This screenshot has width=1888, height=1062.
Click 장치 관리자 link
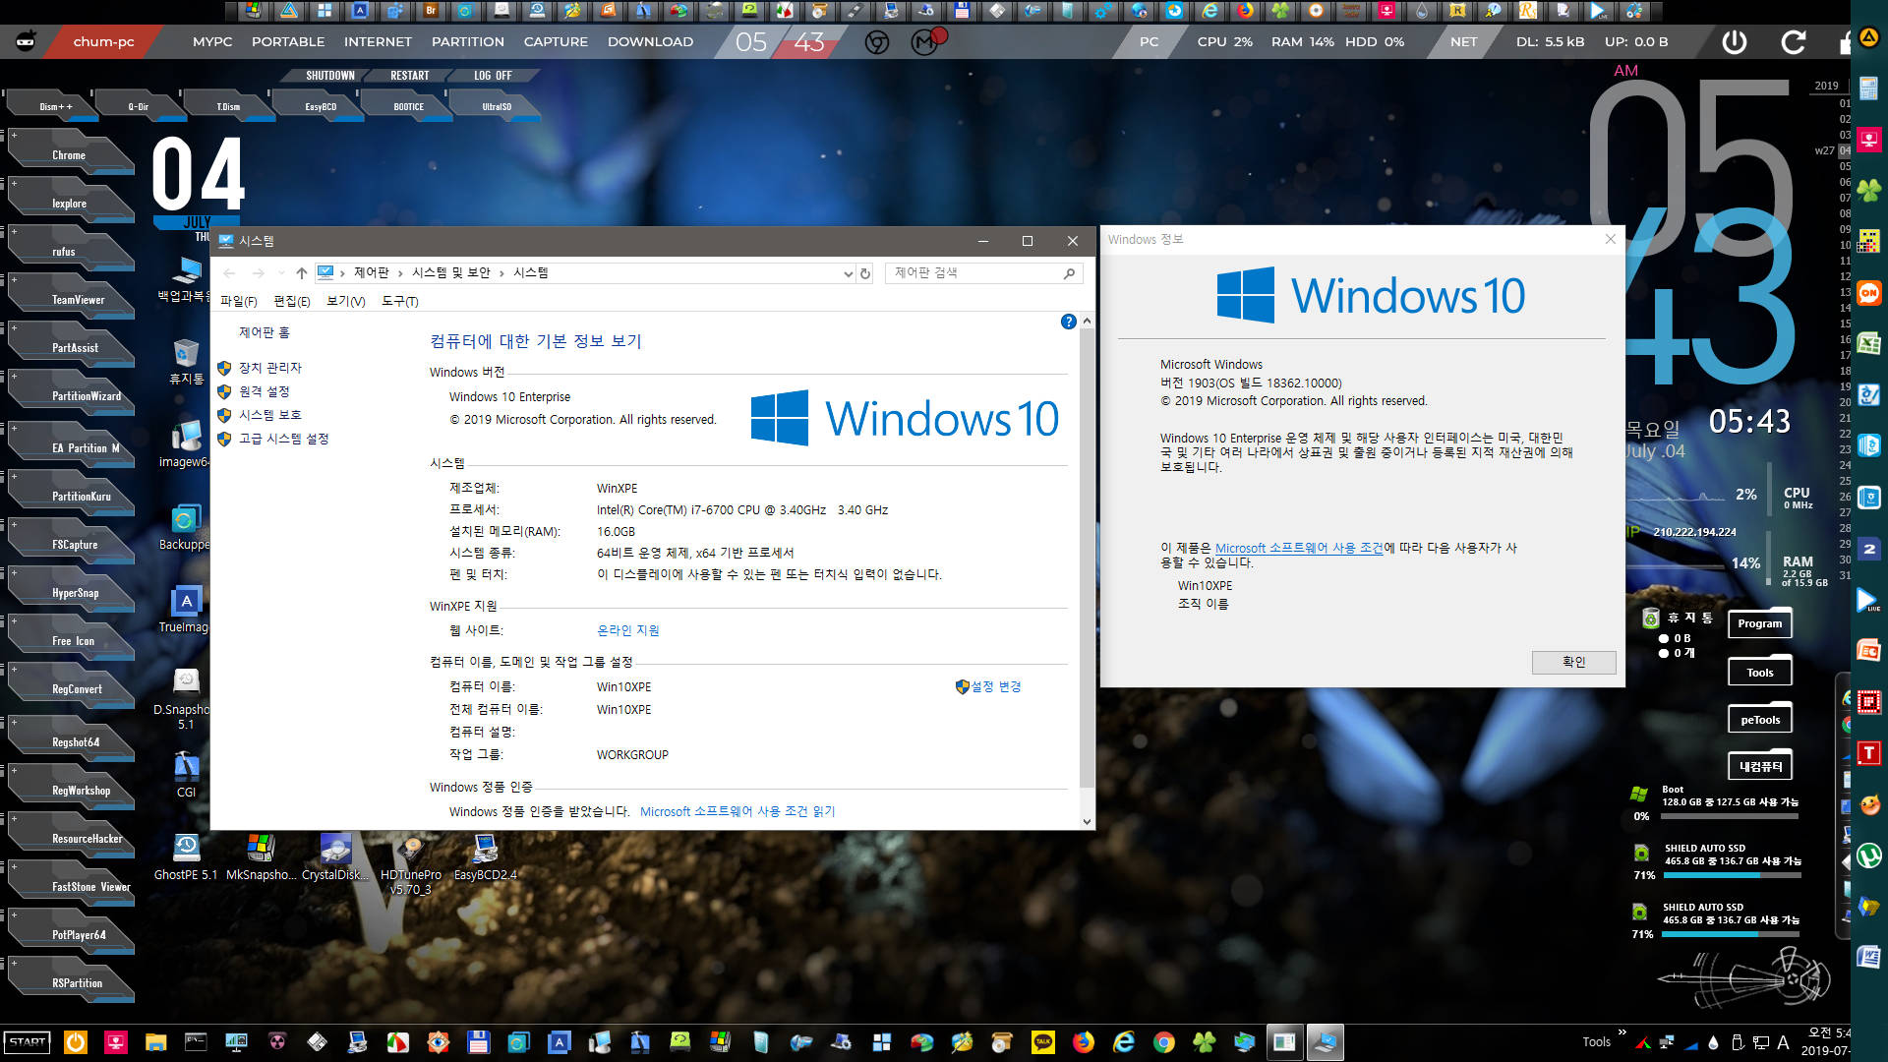[x=270, y=368]
